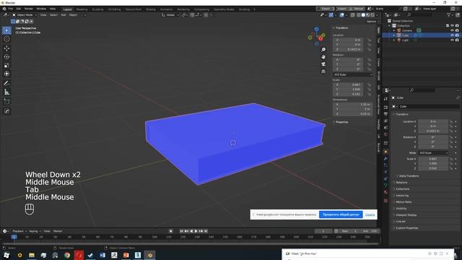The width and height of the screenshot is (462, 260).
Task: Expand the Relations panel
Action: tap(401, 183)
